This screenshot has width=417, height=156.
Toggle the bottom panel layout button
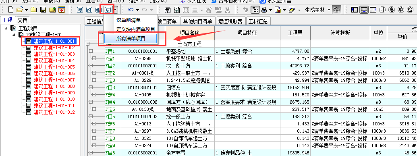click(x=364, y=10)
